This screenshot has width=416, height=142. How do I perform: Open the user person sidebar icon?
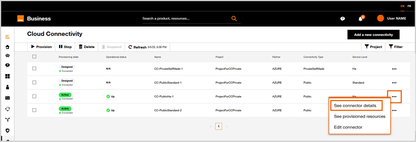coord(7,87)
